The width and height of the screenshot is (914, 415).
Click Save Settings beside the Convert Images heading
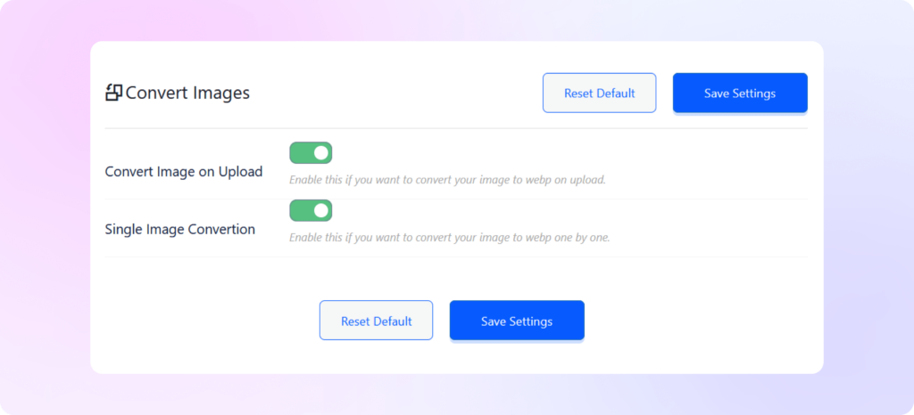coord(740,93)
